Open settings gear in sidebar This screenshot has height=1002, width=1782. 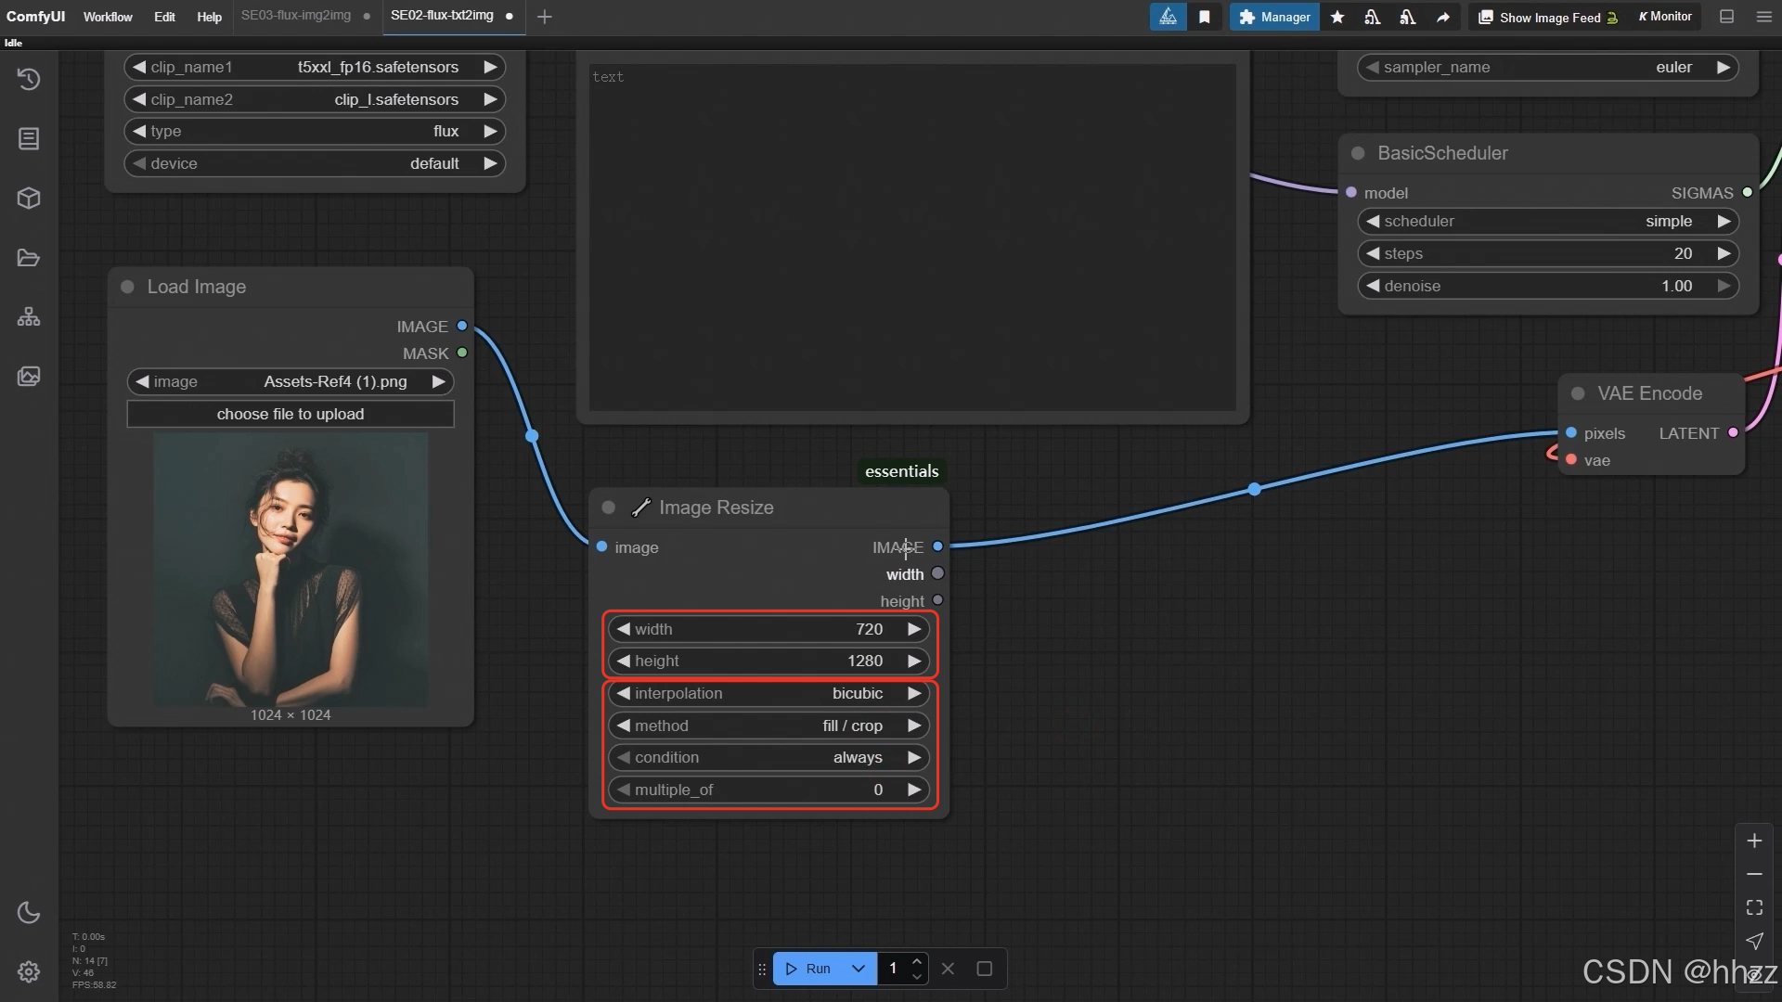click(x=29, y=971)
